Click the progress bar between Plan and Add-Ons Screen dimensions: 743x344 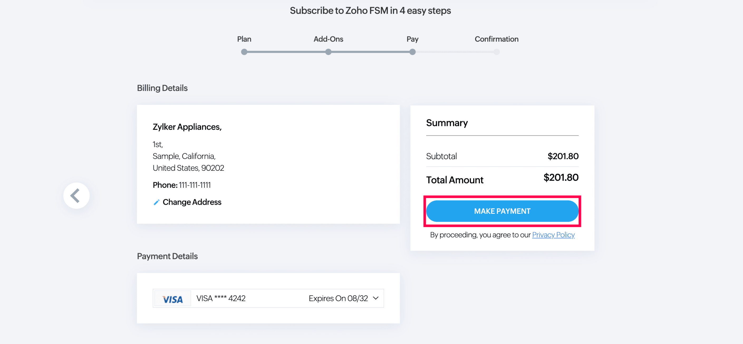click(286, 52)
